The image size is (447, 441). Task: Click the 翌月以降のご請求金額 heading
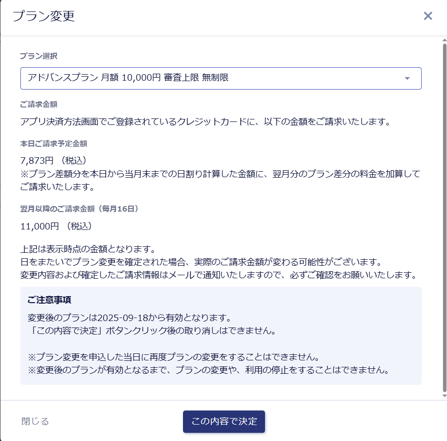(x=79, y=209)
